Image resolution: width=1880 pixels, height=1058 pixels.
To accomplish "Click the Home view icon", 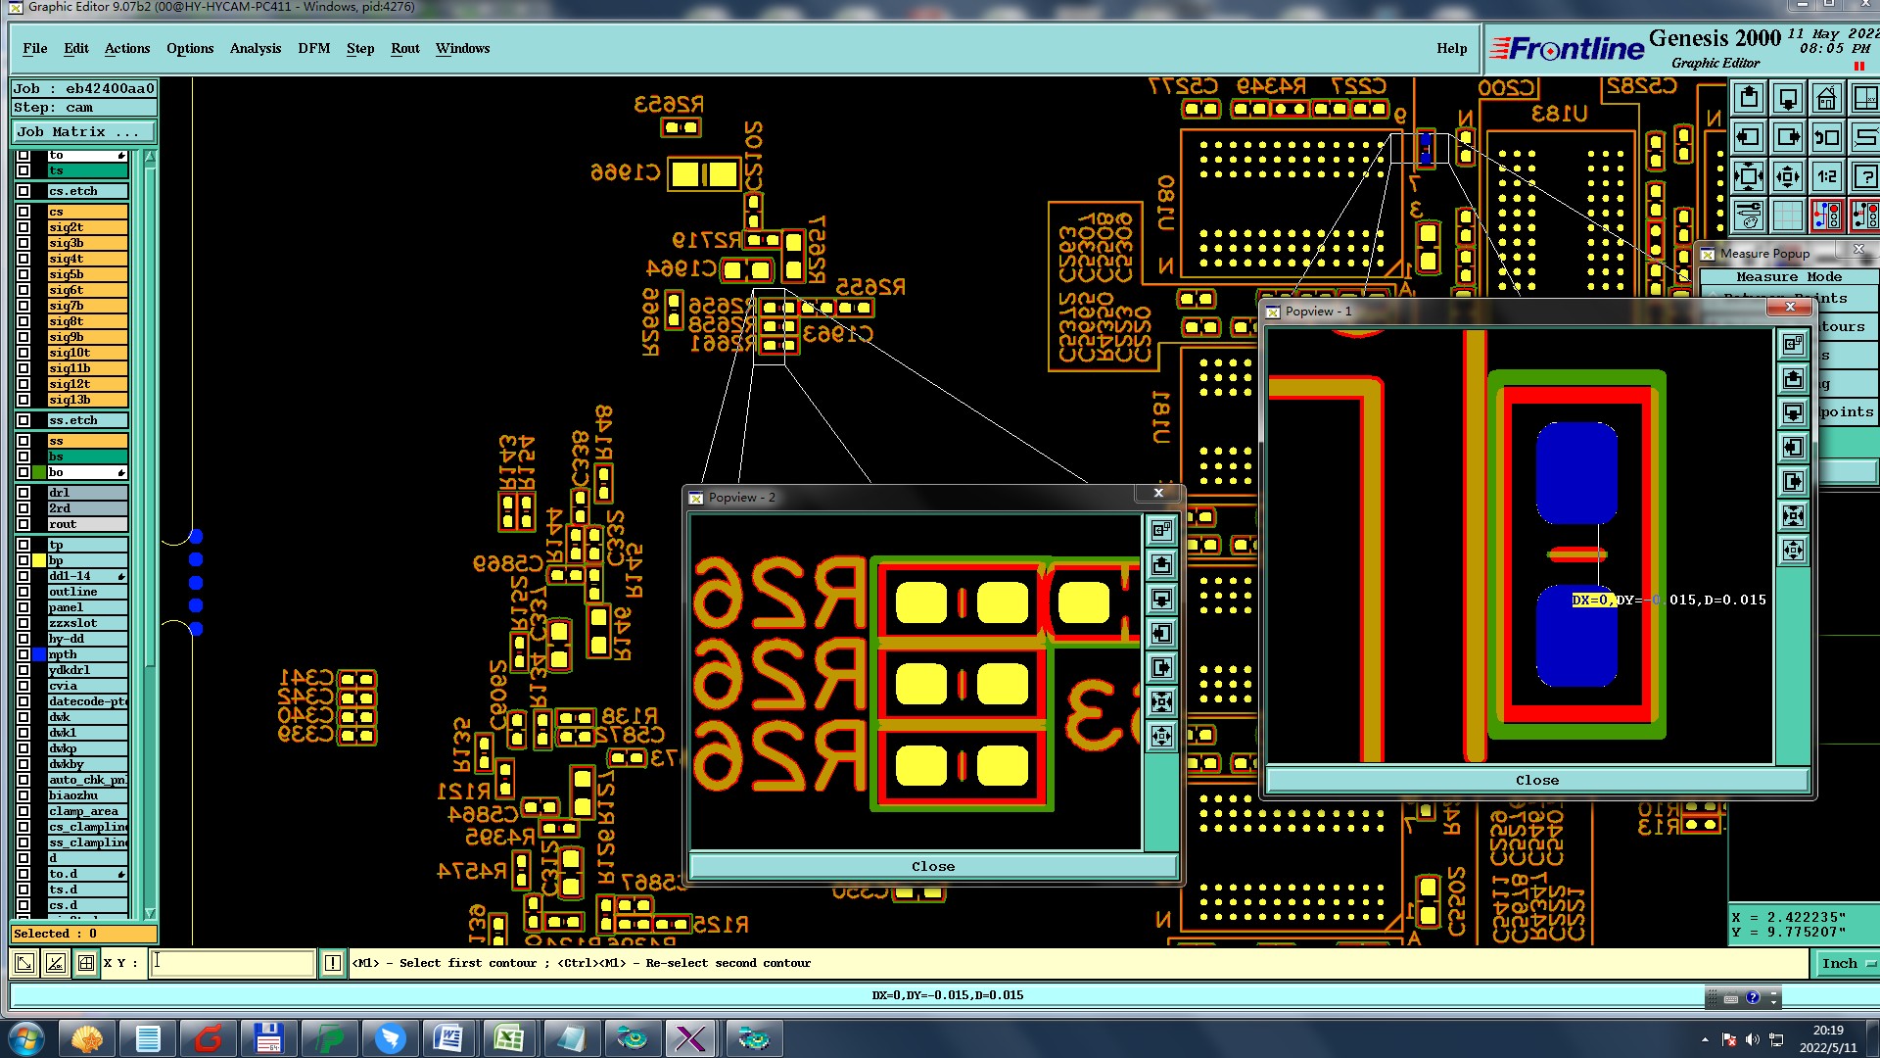I will coord(1827,99).
